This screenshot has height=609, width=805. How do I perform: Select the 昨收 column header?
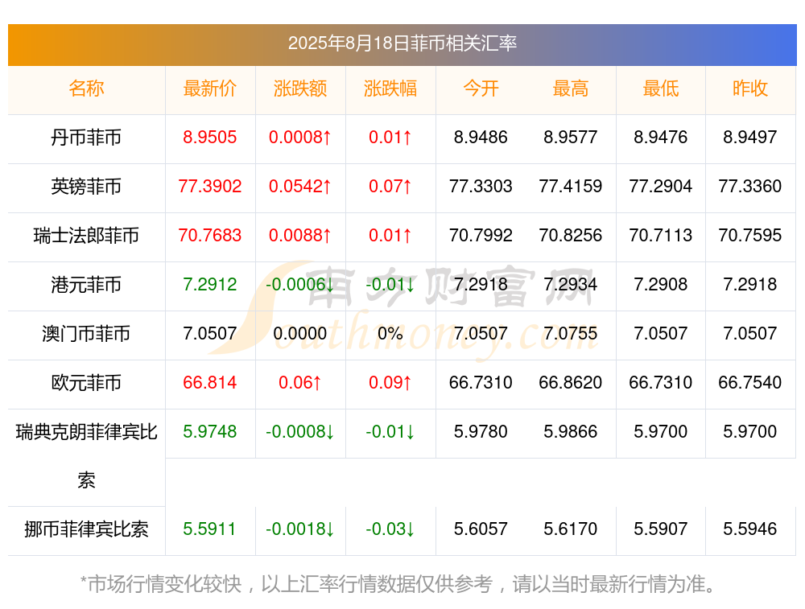pos(750,88)
